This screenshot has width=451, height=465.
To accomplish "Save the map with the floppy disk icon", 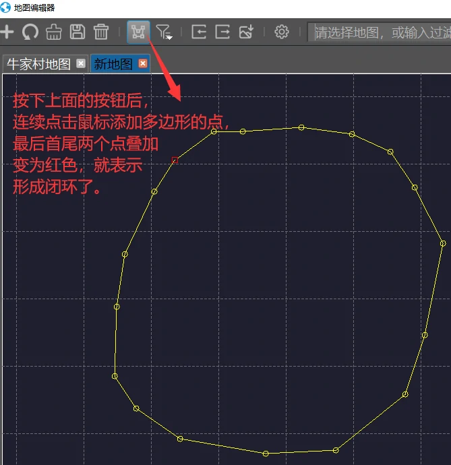I will (x=78, y=32).
